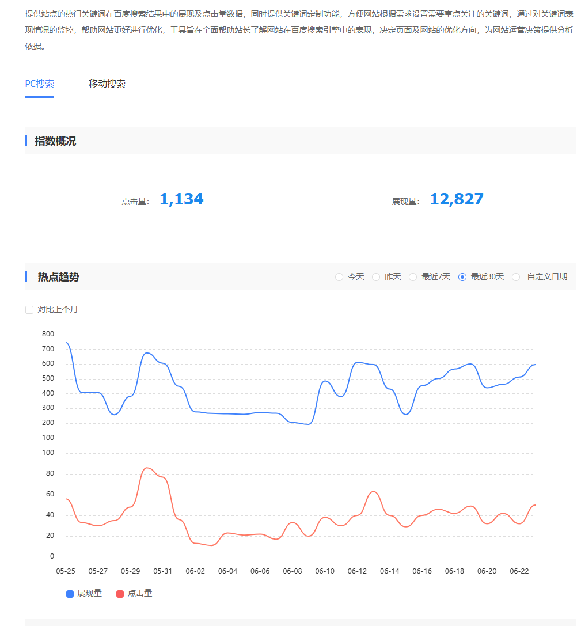Image resolution: width=581 pixels, height=626 pixels.
Task: Click the 06-22 x-axis date label
Action: (x=519, y=571)
